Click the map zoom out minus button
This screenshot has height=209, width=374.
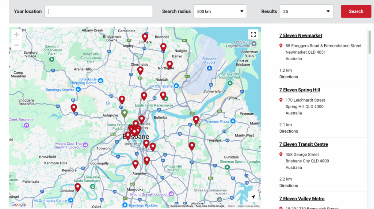[x=16, y=45]
